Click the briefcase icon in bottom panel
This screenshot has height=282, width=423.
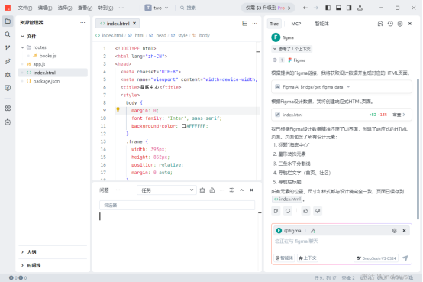pyautogui.click(x=202, y=190)
